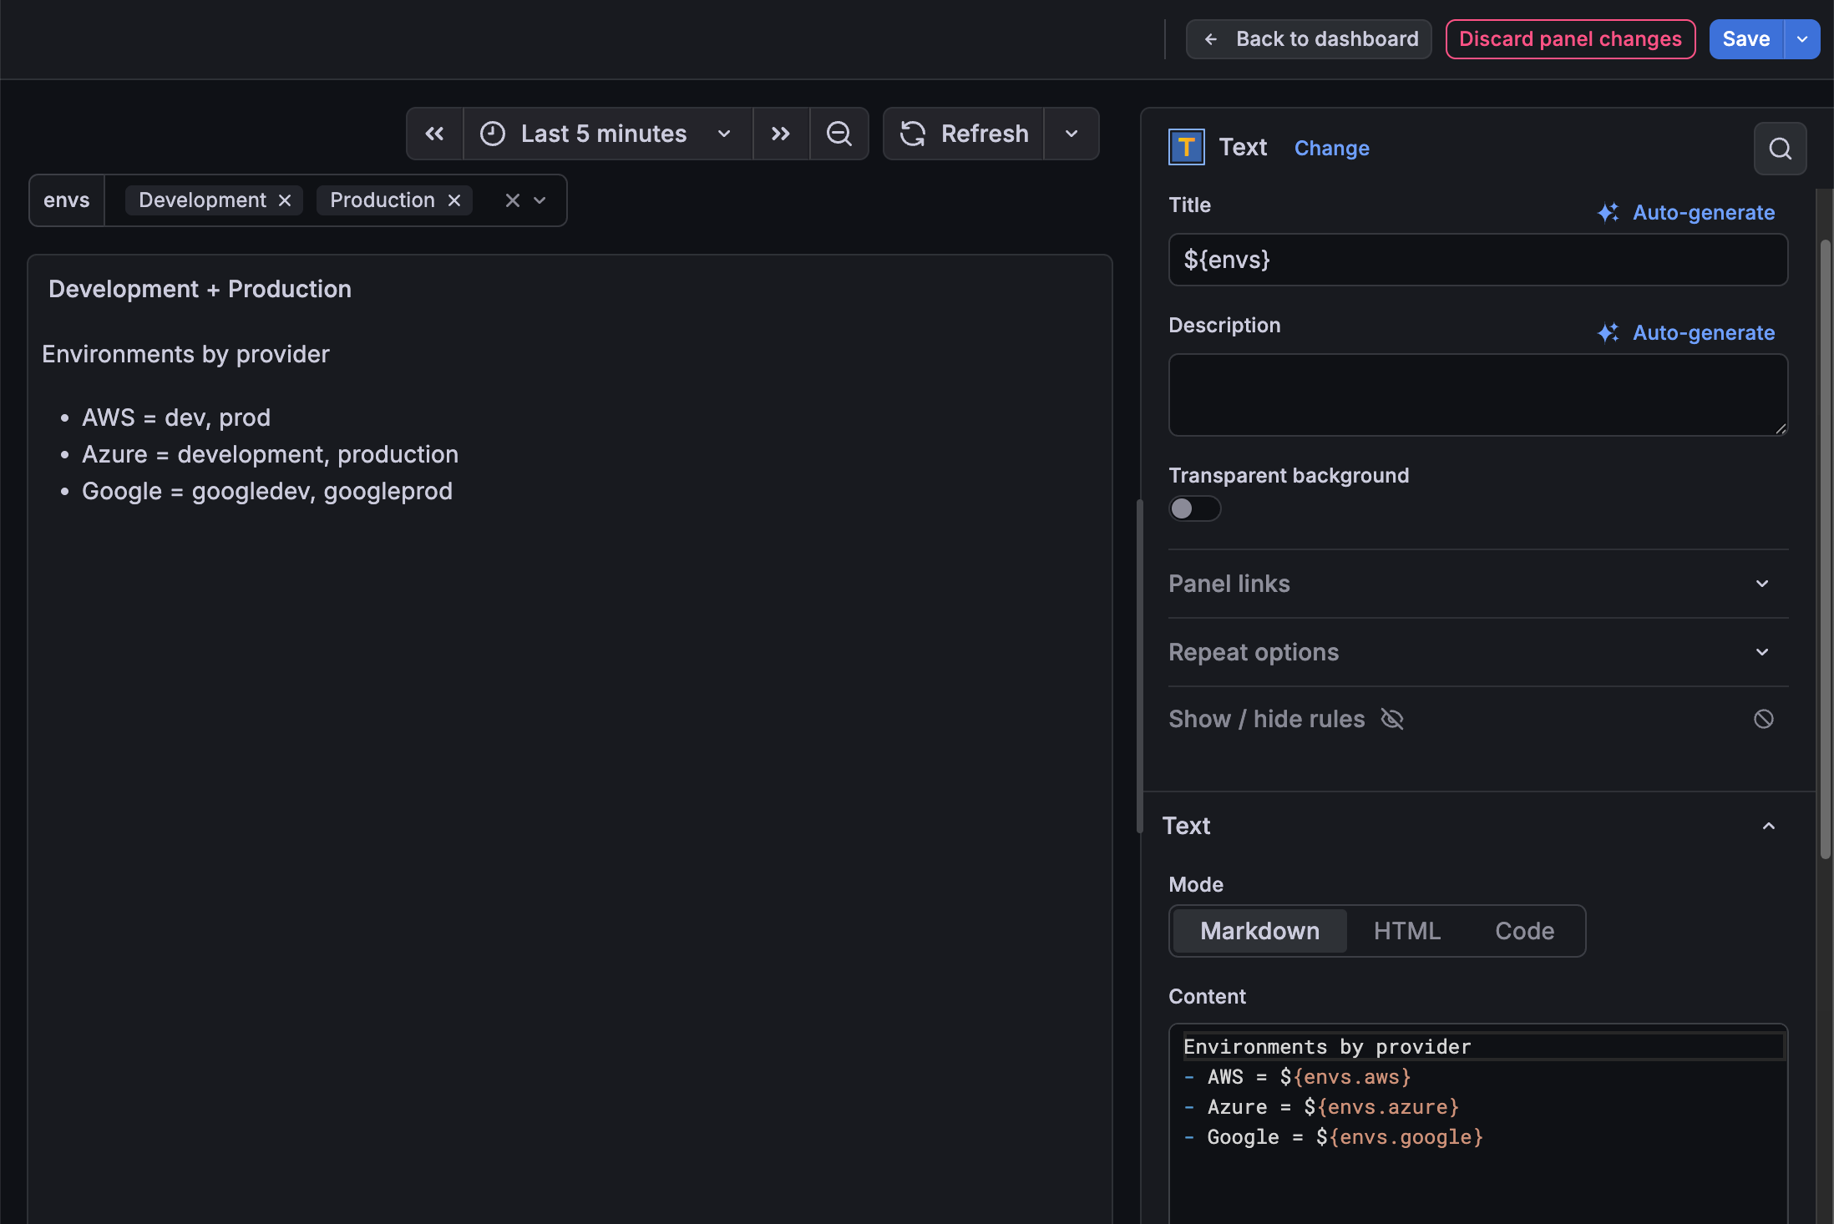Clear all selected envs values
1834x1224 pixels.
(512, 200)
